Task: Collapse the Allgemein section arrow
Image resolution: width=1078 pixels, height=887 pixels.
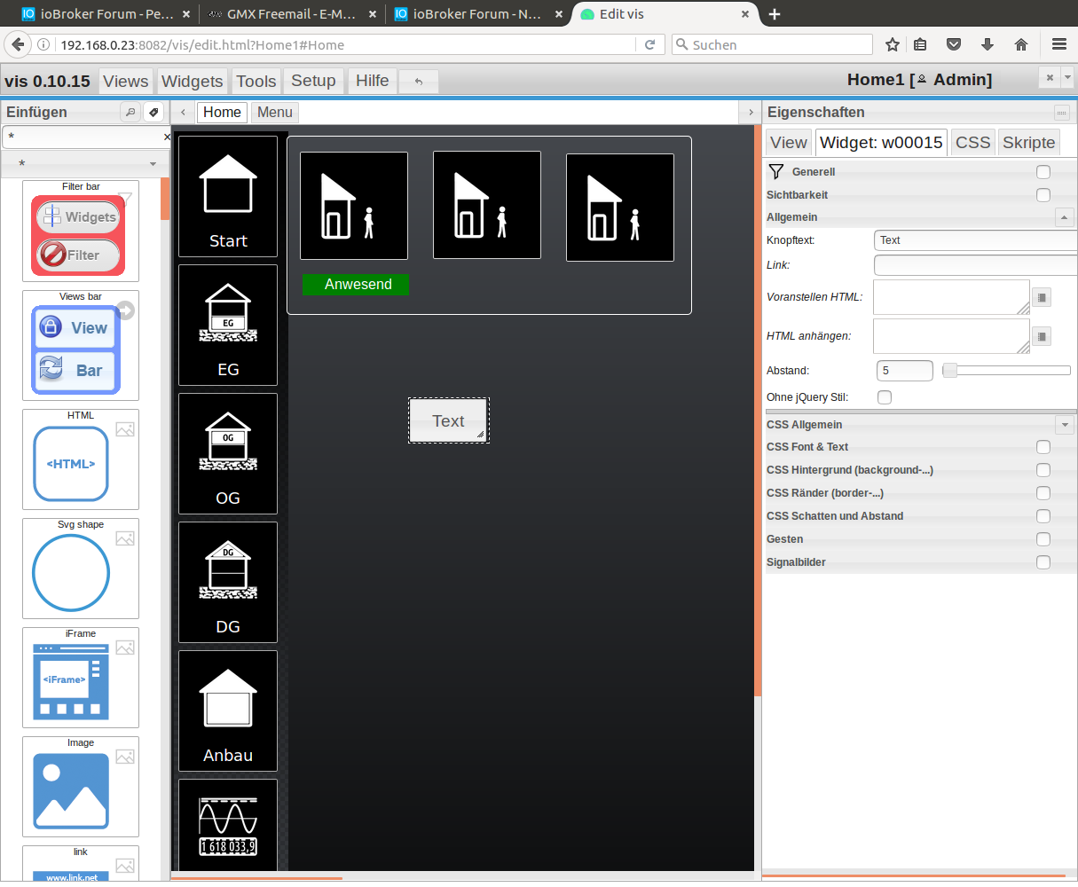Action: coord(1064,217)
